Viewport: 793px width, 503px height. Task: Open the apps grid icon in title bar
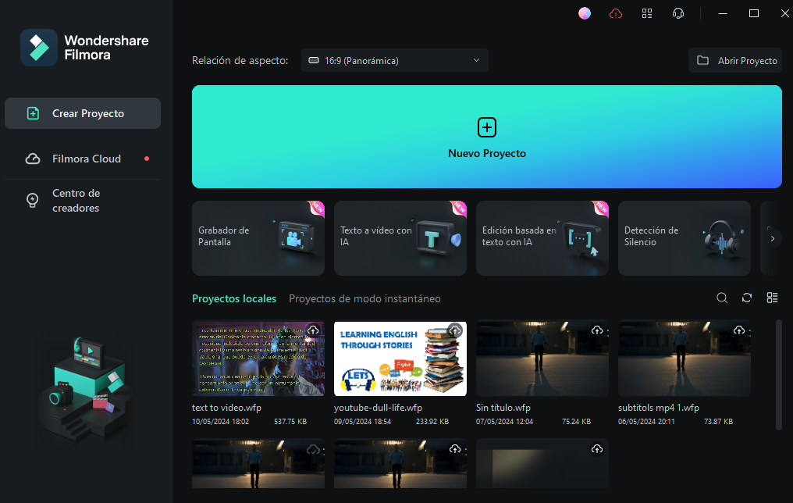point(647,13)
